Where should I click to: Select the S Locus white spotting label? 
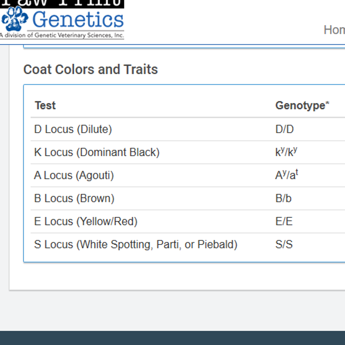(136, 244)
